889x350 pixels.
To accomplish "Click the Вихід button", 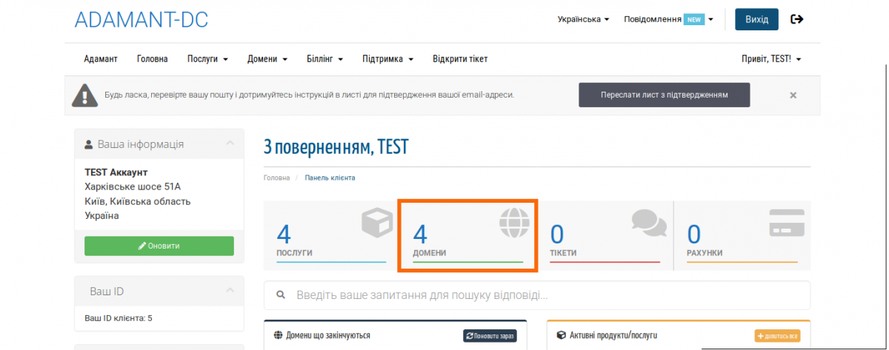I will 756,19.
